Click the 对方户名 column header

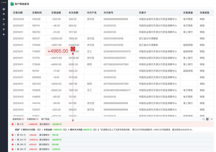[x=92, y=12]
